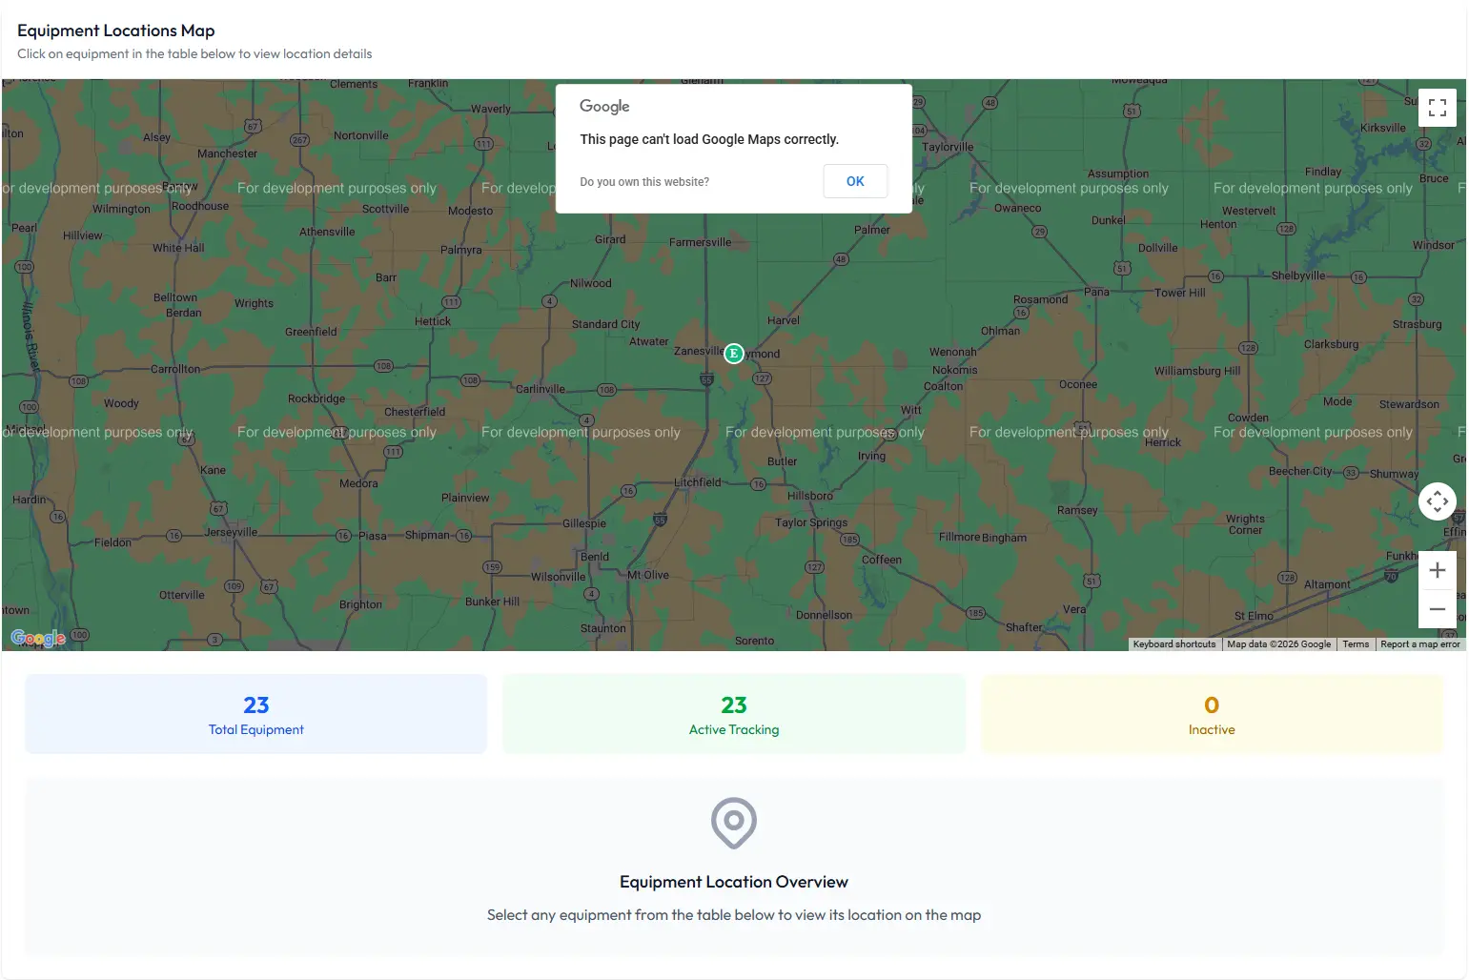Zoom in on the map
Viewport: 1469px width, 980px height.
pyautogui.click(x=1437, y=571)
